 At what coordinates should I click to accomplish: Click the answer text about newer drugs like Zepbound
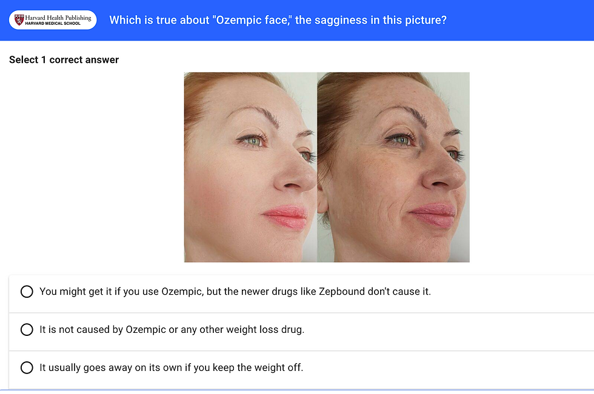[235, 292]
